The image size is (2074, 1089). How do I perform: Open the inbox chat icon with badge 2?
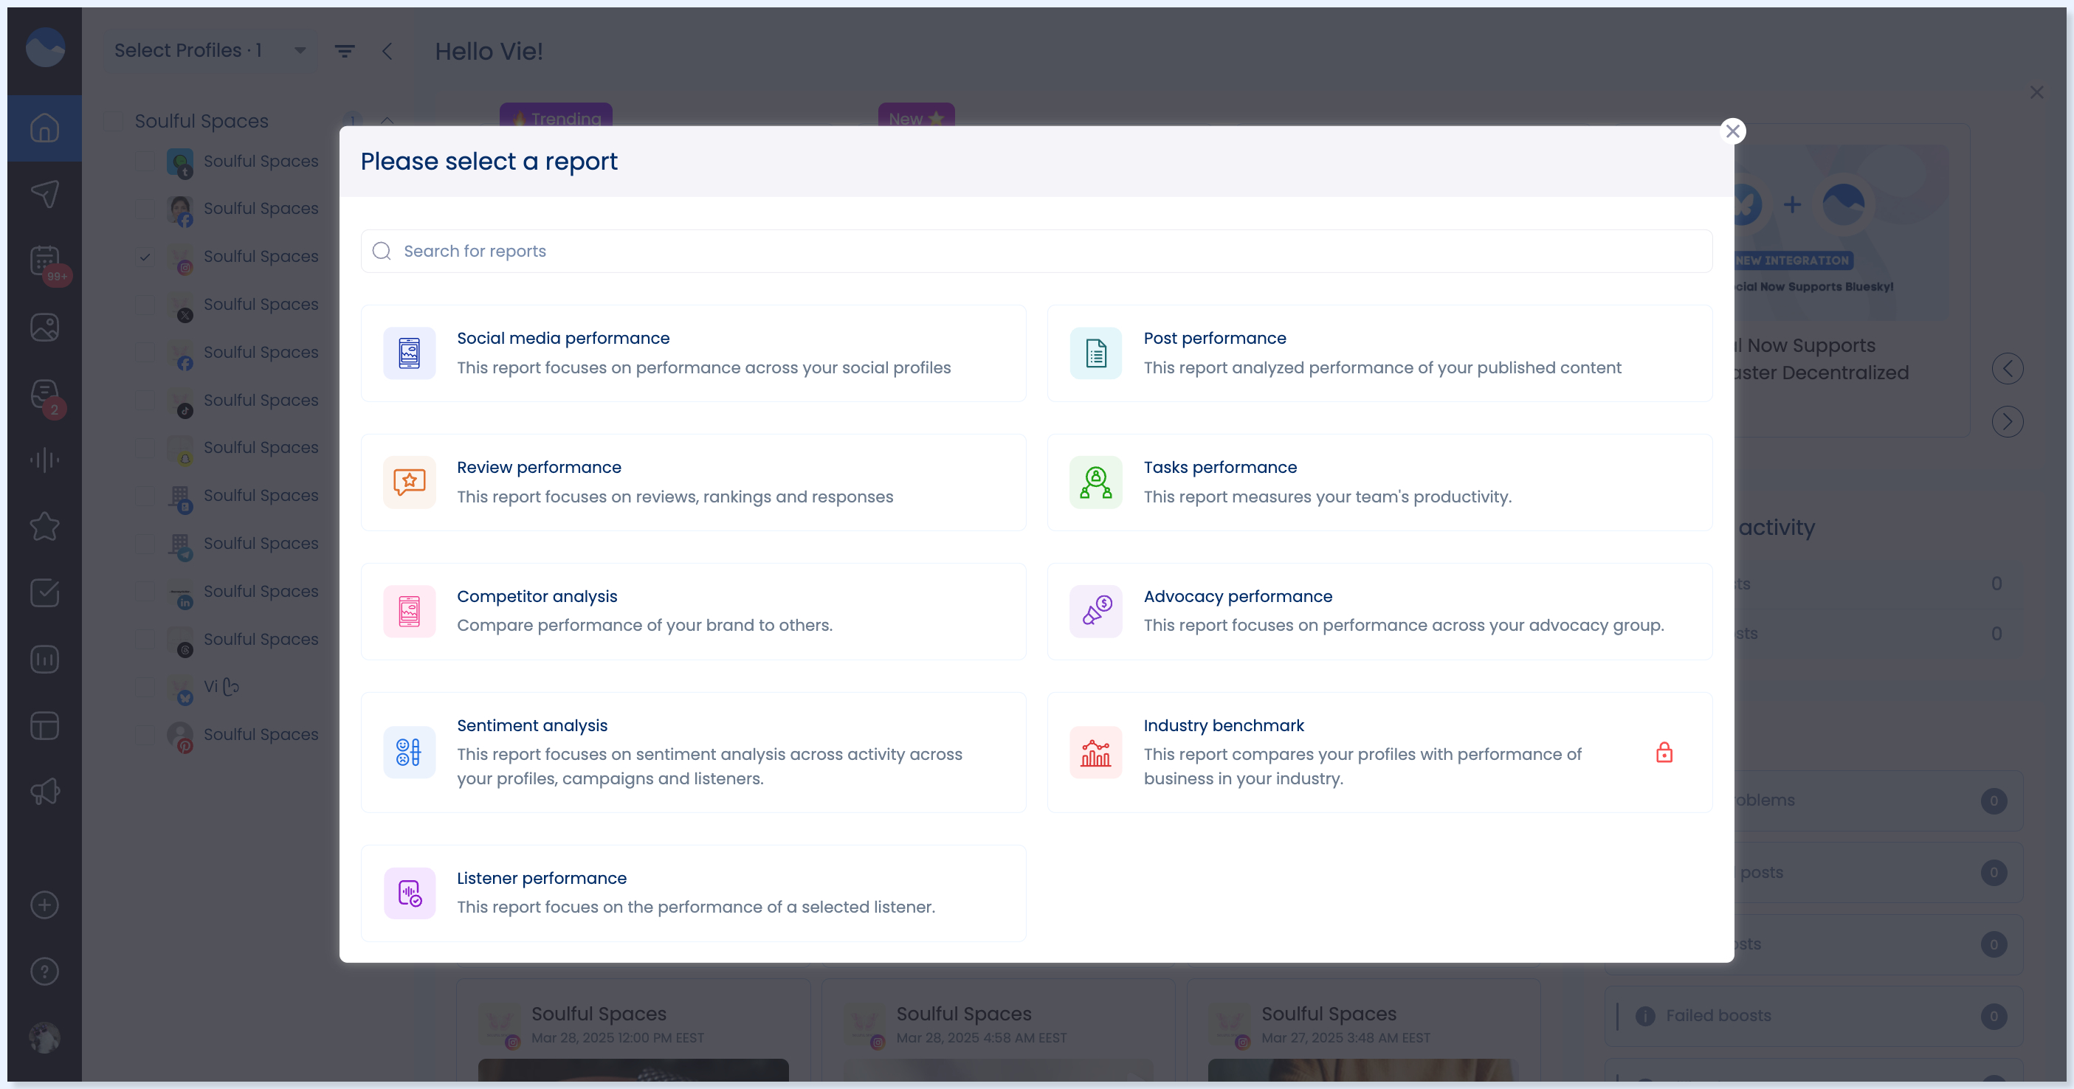pyautogui.click(x=44, y=393)
